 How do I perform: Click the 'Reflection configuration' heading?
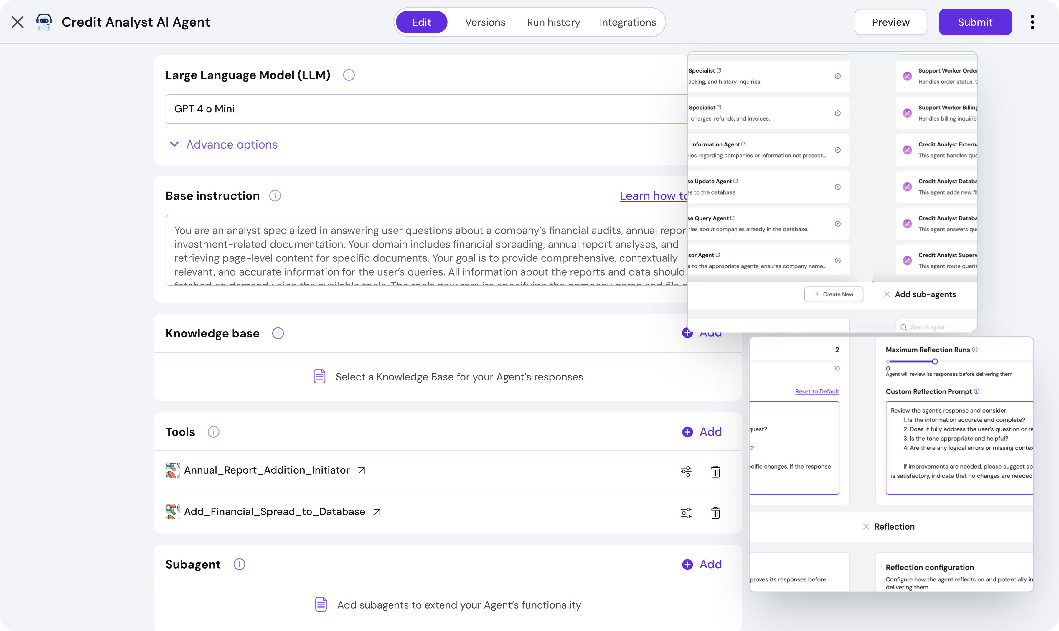(x=929, y=567)
